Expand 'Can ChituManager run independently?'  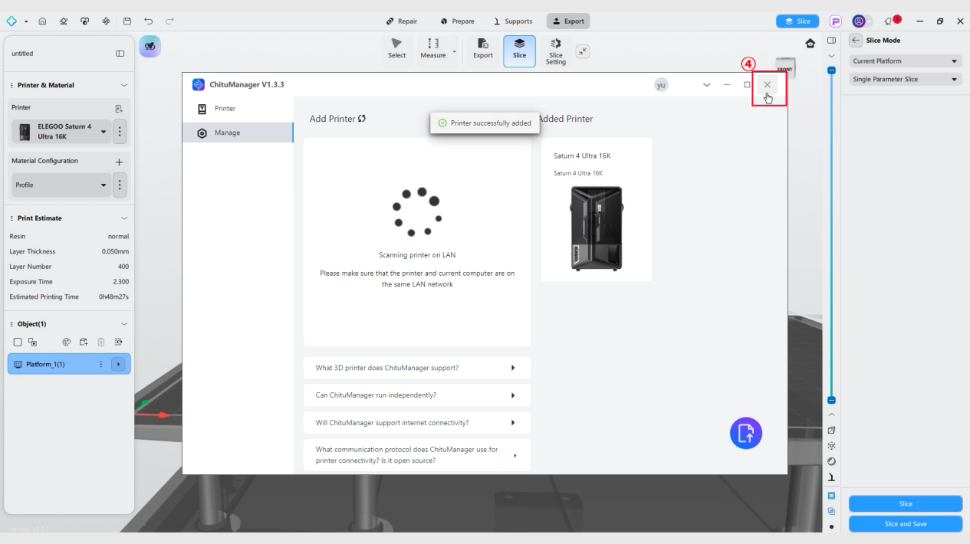pos(417,395)
